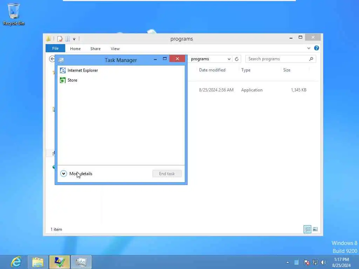Viewport: 359px width, 269px height.
Task: Select the Store app in Task Manager
Action: tap(121, 80)
